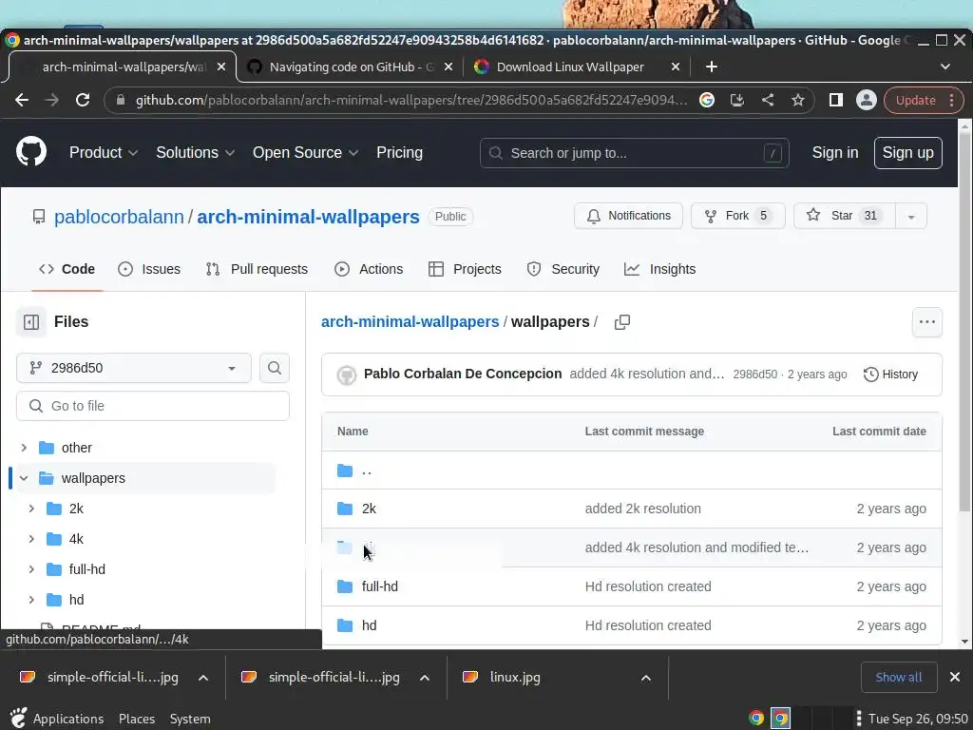Image resolution: width=973 pixels, height=730 pixels.
Task: Click Sign in link
Action: coord(834,153)
